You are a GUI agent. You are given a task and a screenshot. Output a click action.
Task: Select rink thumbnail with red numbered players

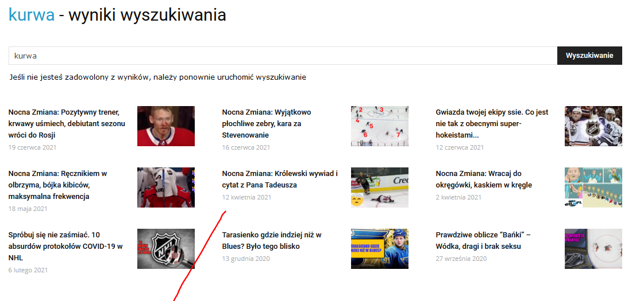tap(380, 126)
